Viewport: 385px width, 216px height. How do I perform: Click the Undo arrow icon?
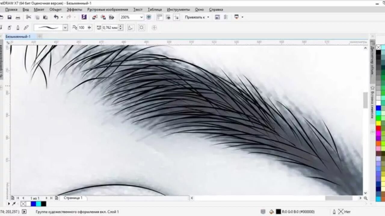(56, 17)
